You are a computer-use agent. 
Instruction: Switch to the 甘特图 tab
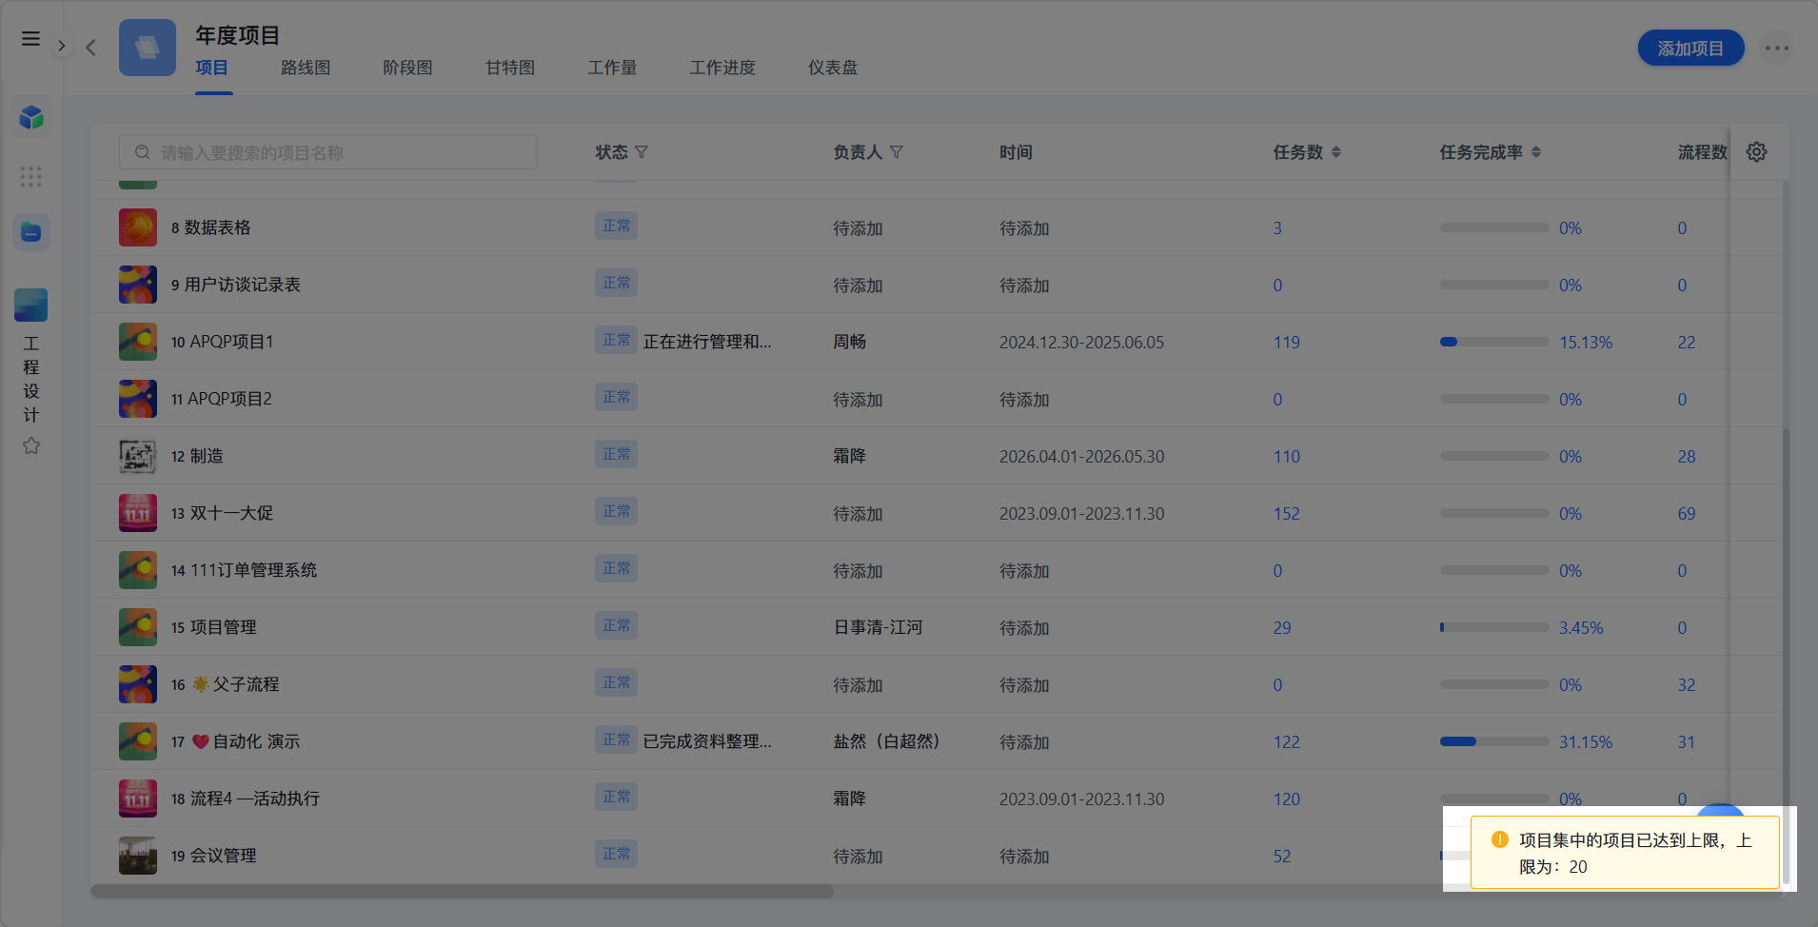point(510,68)
